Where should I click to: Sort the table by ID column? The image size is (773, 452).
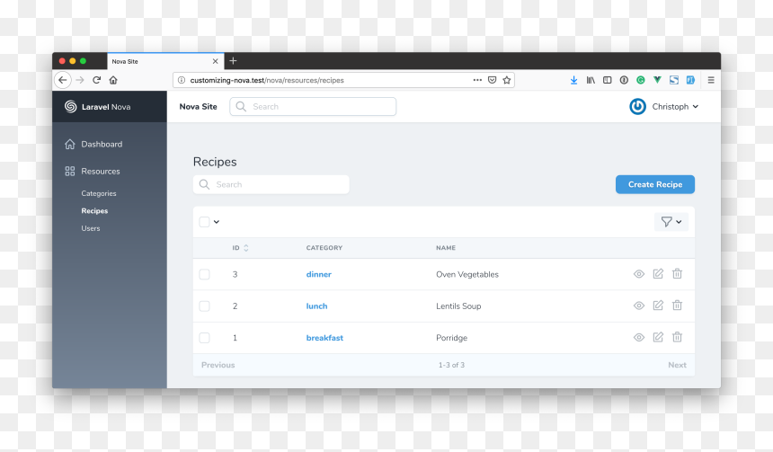pos(241,248)
